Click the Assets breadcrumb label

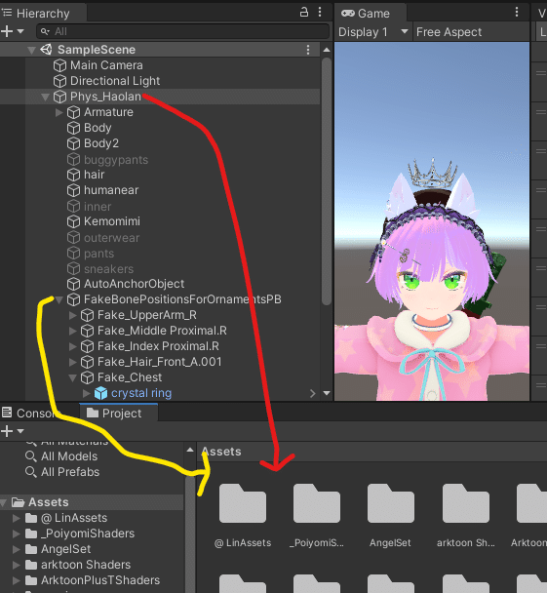point(221,452)
